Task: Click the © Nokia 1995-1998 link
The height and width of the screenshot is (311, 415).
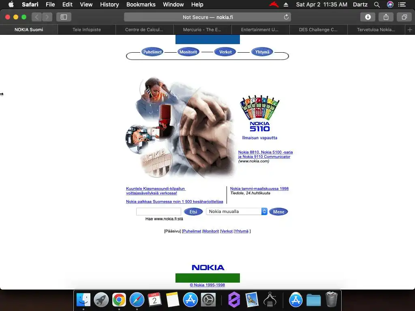Action: (207, 285)
